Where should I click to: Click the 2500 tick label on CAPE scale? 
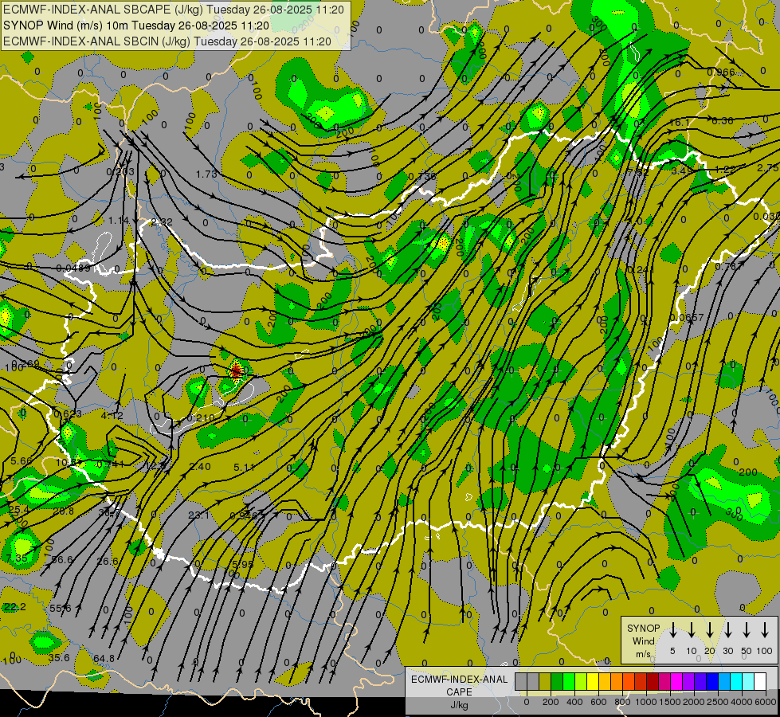(x=718, y=702)
